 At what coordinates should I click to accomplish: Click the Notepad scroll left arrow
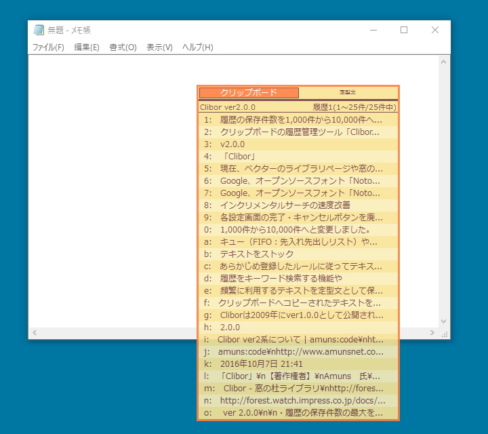[35, 332]
